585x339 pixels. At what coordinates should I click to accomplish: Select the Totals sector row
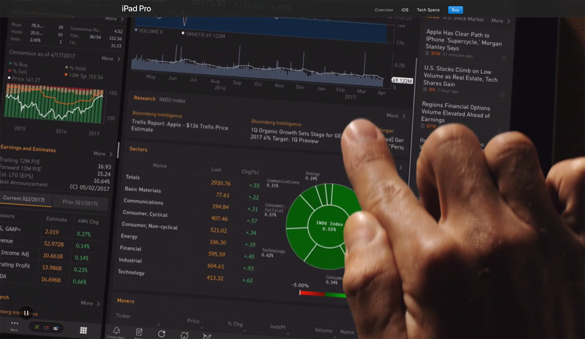pyautogui.click(x=193, y=180)
